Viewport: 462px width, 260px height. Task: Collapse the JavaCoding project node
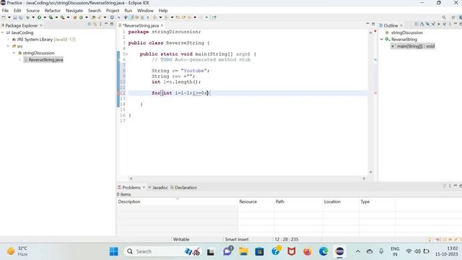tap(2, 32)
